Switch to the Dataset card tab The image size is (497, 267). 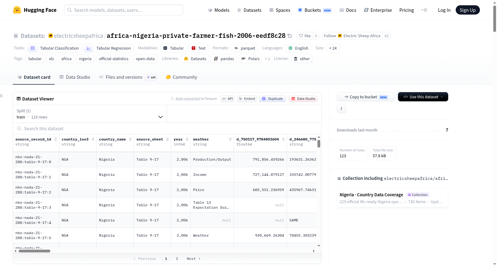click(34, 77)
